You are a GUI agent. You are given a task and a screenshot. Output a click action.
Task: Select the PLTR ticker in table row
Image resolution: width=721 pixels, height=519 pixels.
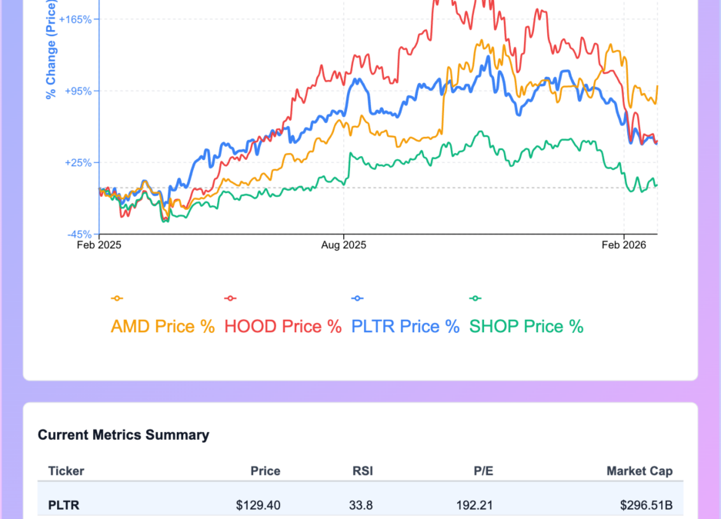click(x=64, y=505)
